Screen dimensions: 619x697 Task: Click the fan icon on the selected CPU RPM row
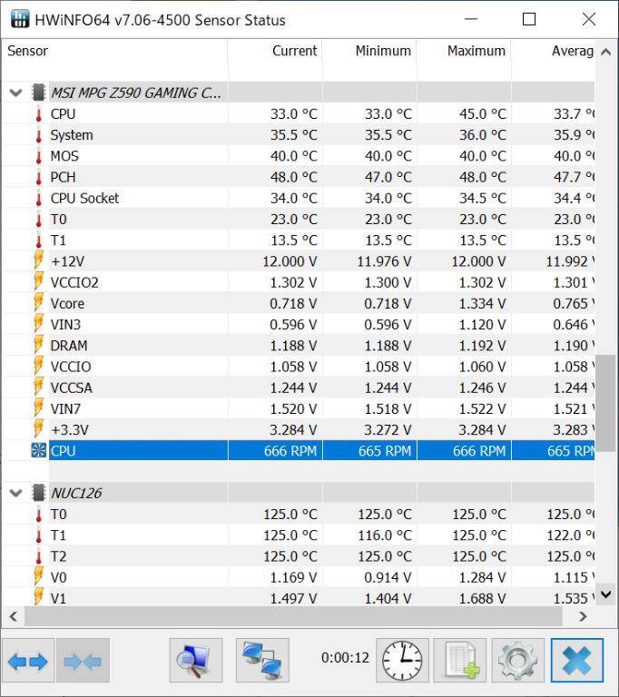(39, 451)
